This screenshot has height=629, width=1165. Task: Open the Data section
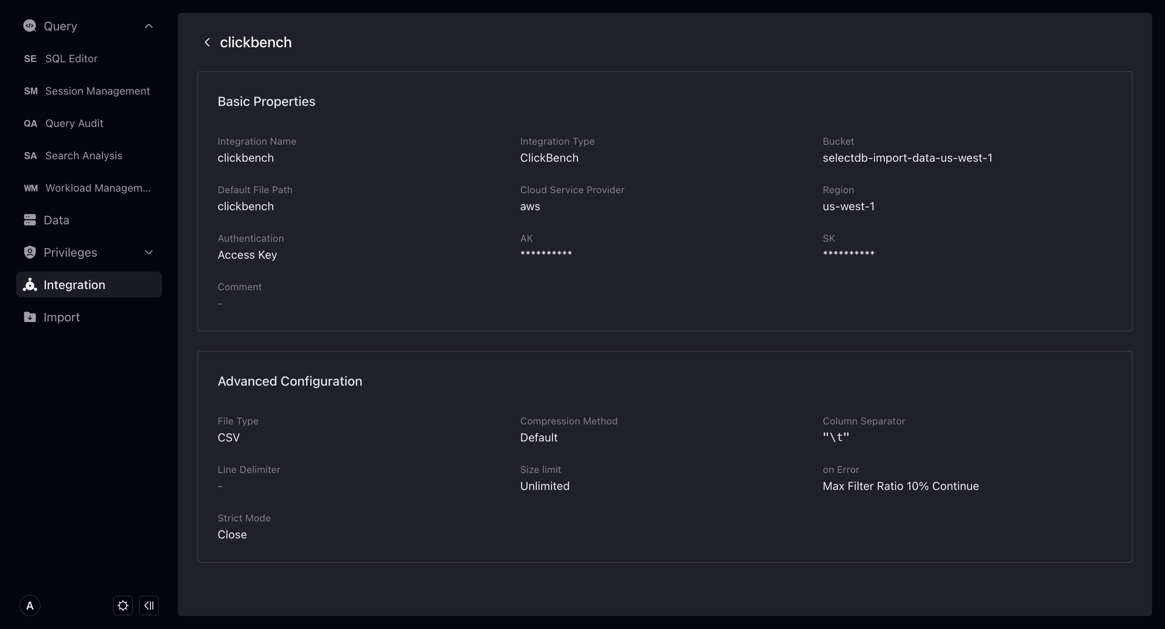pos(56,220)
